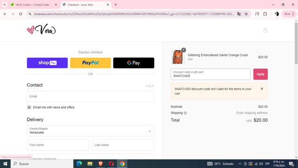Click the Love, Vera logo
Viewport: 298px width, 168px height.
pos(41,29)
